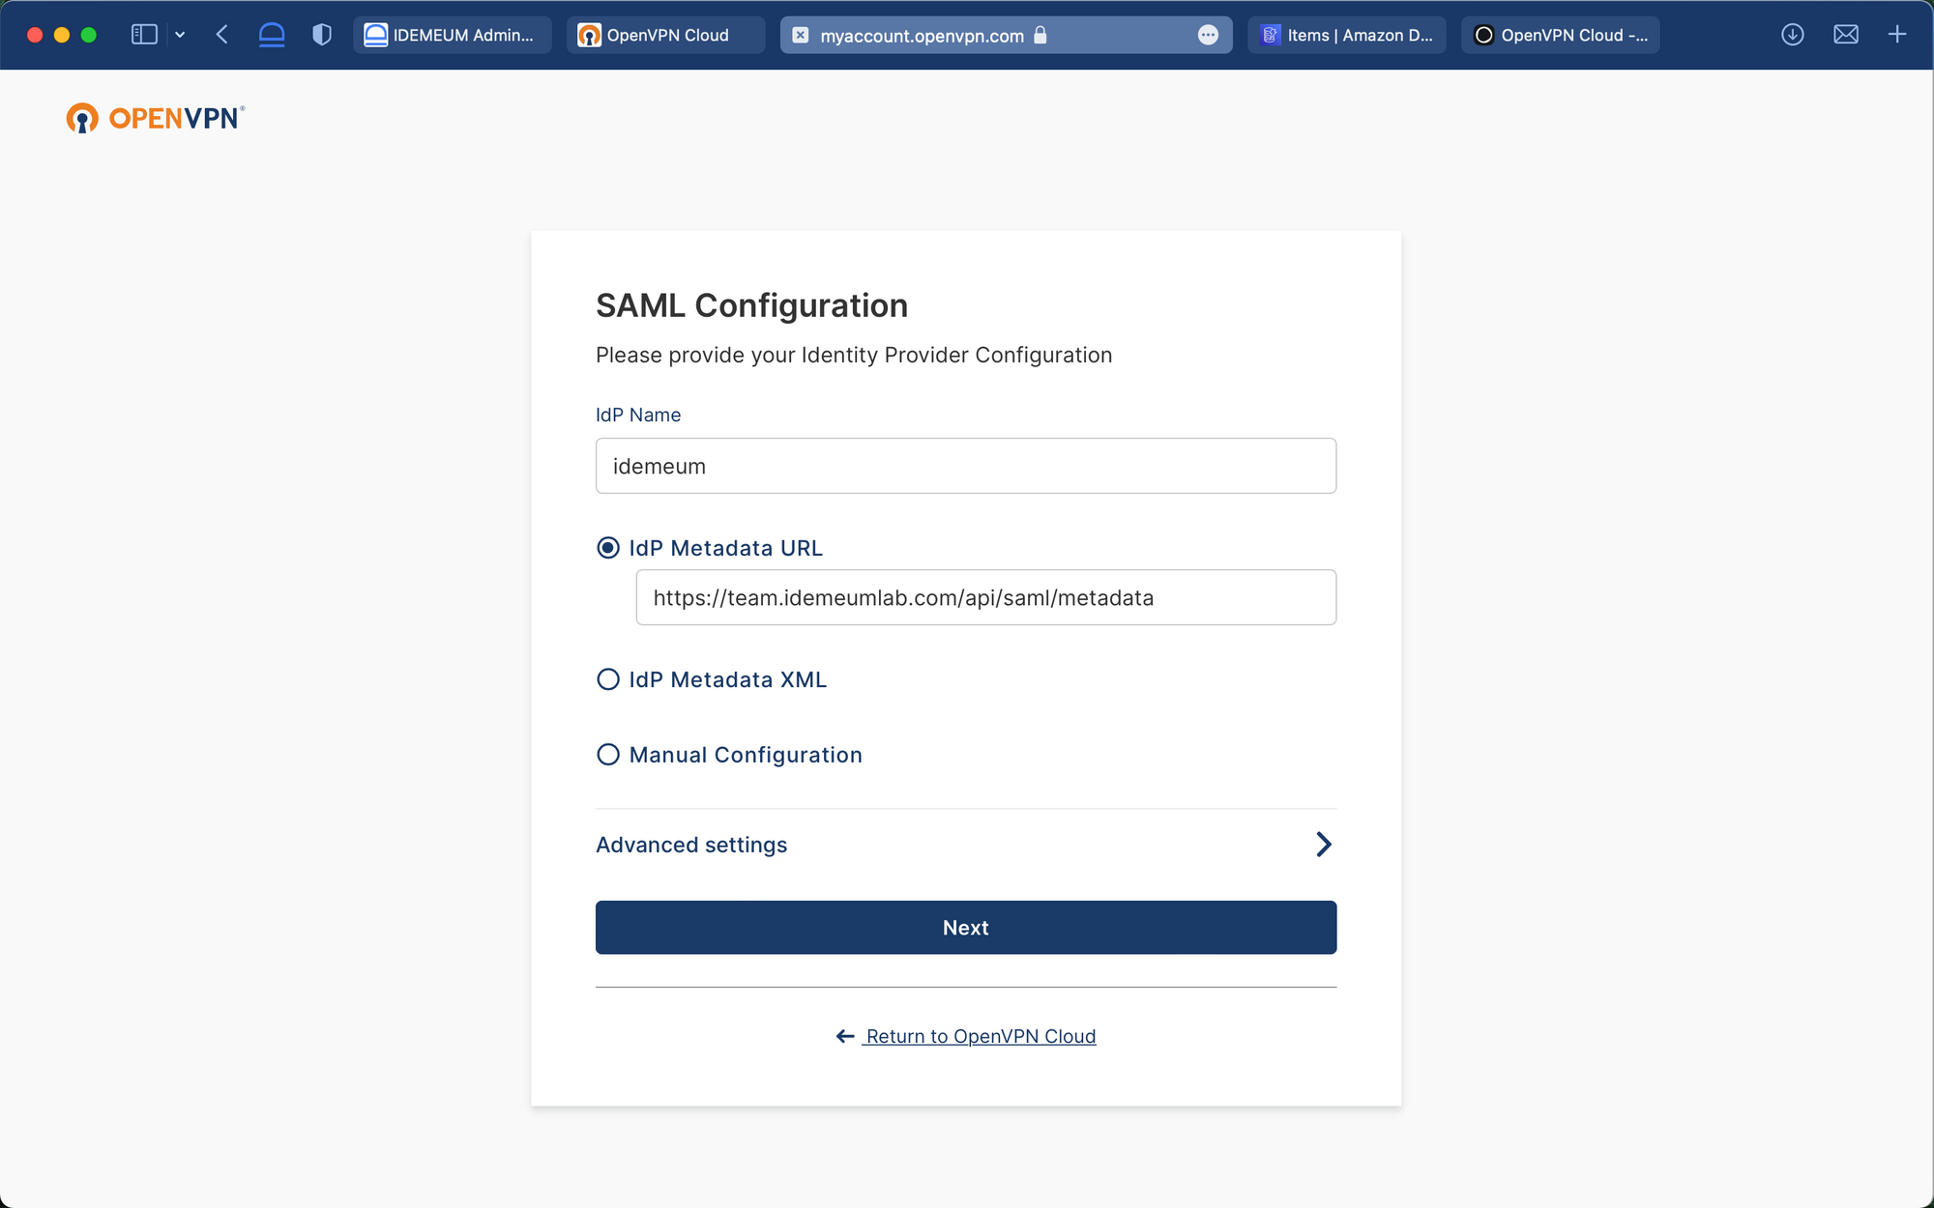Click the OpenVPN favicon on second tab

pyautogui.click(x=589, y=35)
